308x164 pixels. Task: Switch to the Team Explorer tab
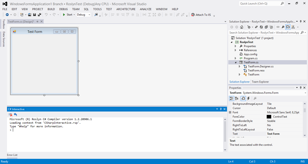pyautogui.click(x=260, y=82)
